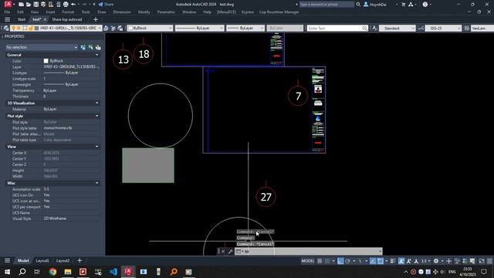Click the ByBlock white color swatch in Properties
The width and height of the screenshot is (494, 278).
click(x=46, y=61)
